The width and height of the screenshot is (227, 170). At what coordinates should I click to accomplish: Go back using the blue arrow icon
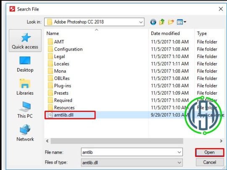[x=153, y=22]
